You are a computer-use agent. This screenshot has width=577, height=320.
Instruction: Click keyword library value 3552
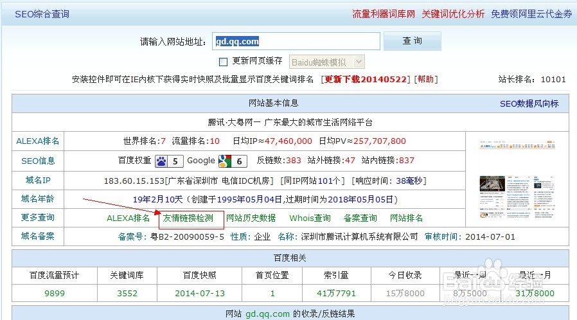click(x=127, y=293)
